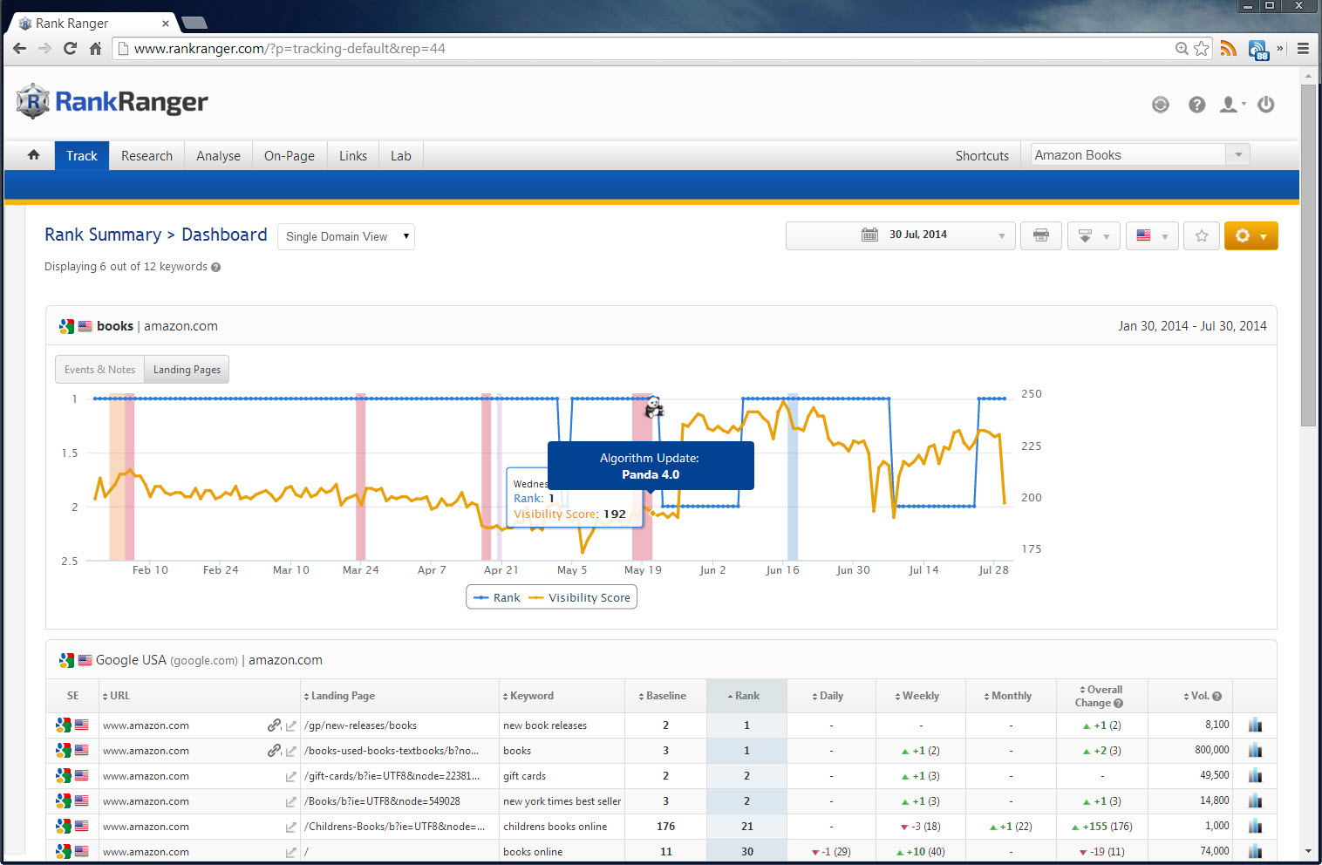1322x865 pixels.
Task: Click the power logout icon
Action: tap(1266, 105)
